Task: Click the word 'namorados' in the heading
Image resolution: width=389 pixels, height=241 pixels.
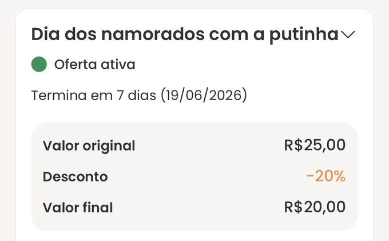Action: click(x=153, y=34)
